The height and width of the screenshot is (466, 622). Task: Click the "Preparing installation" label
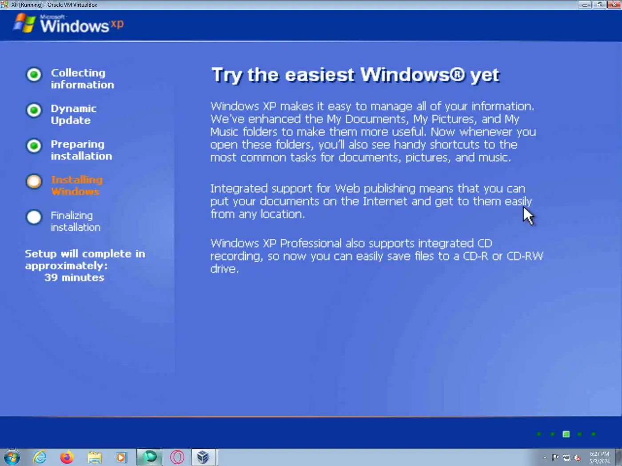[81, 150]
